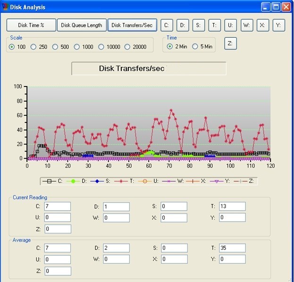Click Average T: field showing 35
294x282 pixels.
click(x=232, y=248)
